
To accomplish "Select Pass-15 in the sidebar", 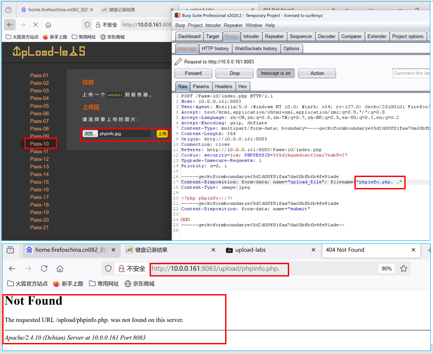I will pos(39,182).
